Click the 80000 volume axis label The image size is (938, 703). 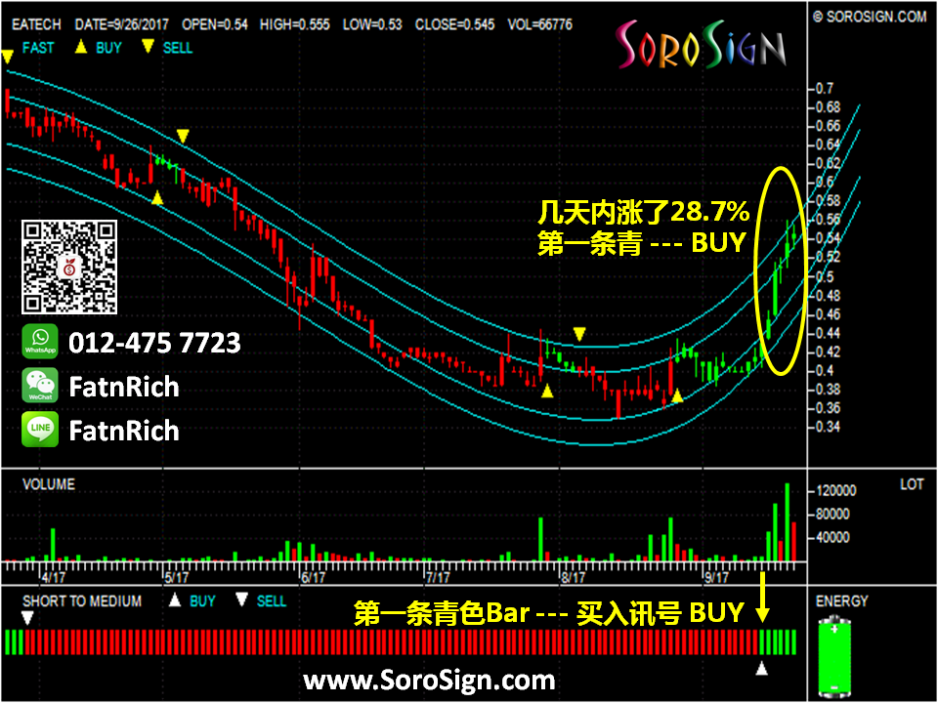coord(832,515)
